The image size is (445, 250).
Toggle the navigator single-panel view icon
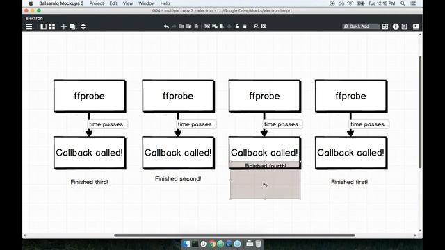coord(43,26)
